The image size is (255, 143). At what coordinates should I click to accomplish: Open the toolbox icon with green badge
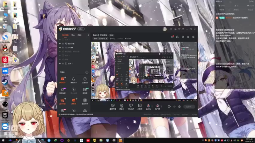tap(85, 91)
